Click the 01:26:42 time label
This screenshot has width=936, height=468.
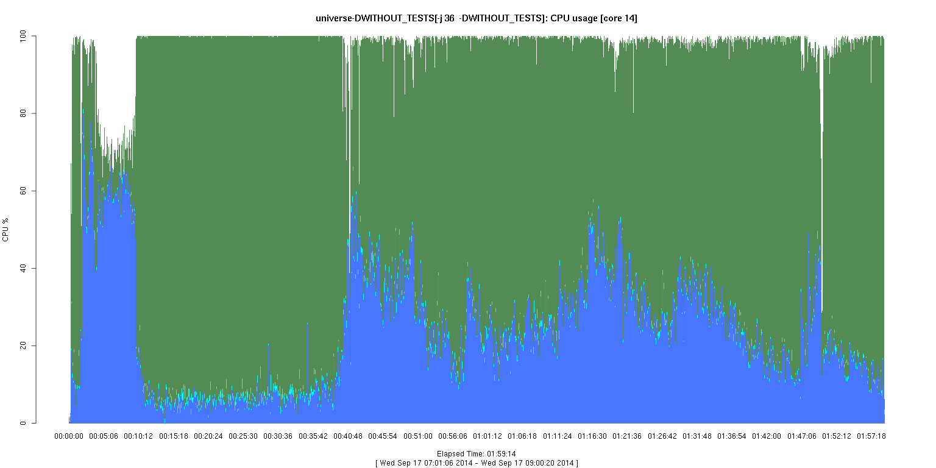(x=662, y=436)
